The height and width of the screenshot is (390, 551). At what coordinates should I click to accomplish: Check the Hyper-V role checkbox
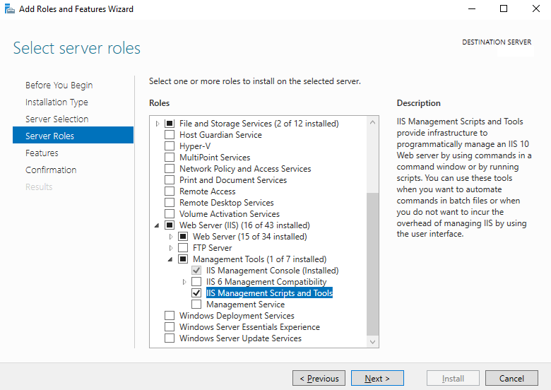[170, 146]
